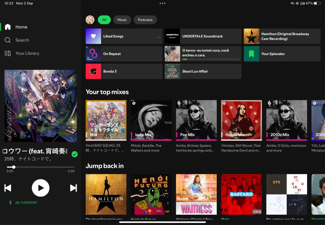Open Liked Songs shortcut
Image resolution: width=325 pixels, height=225 pixels.
(124, 36)
